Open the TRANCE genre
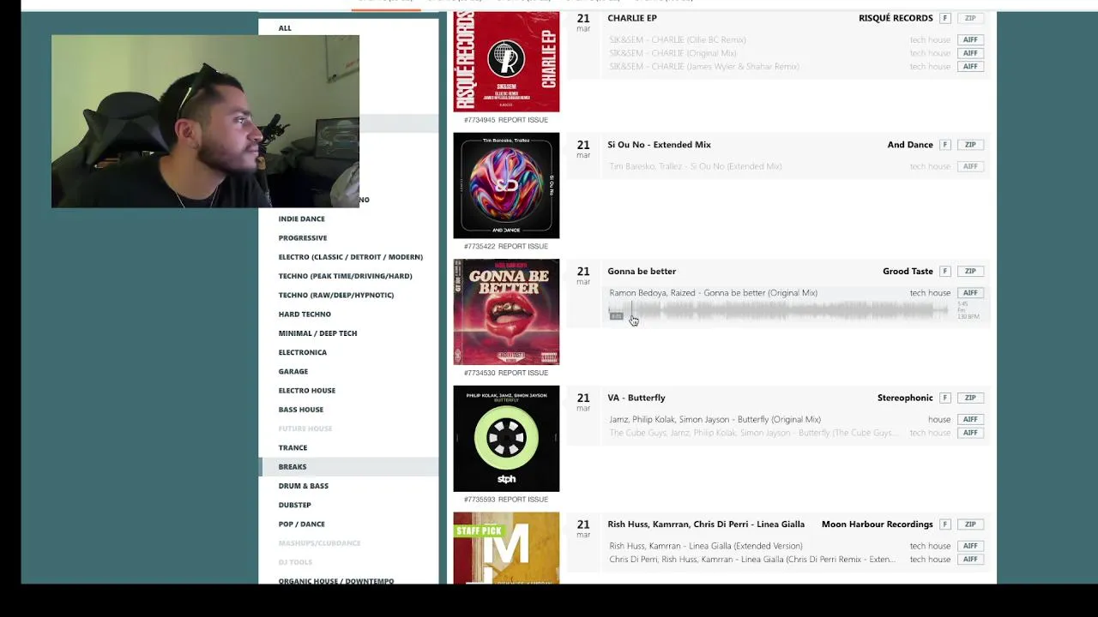 click(x=293, y=447)
